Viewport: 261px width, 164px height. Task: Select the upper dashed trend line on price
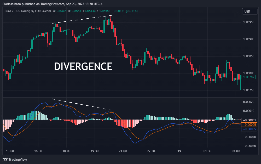[82, 19]
